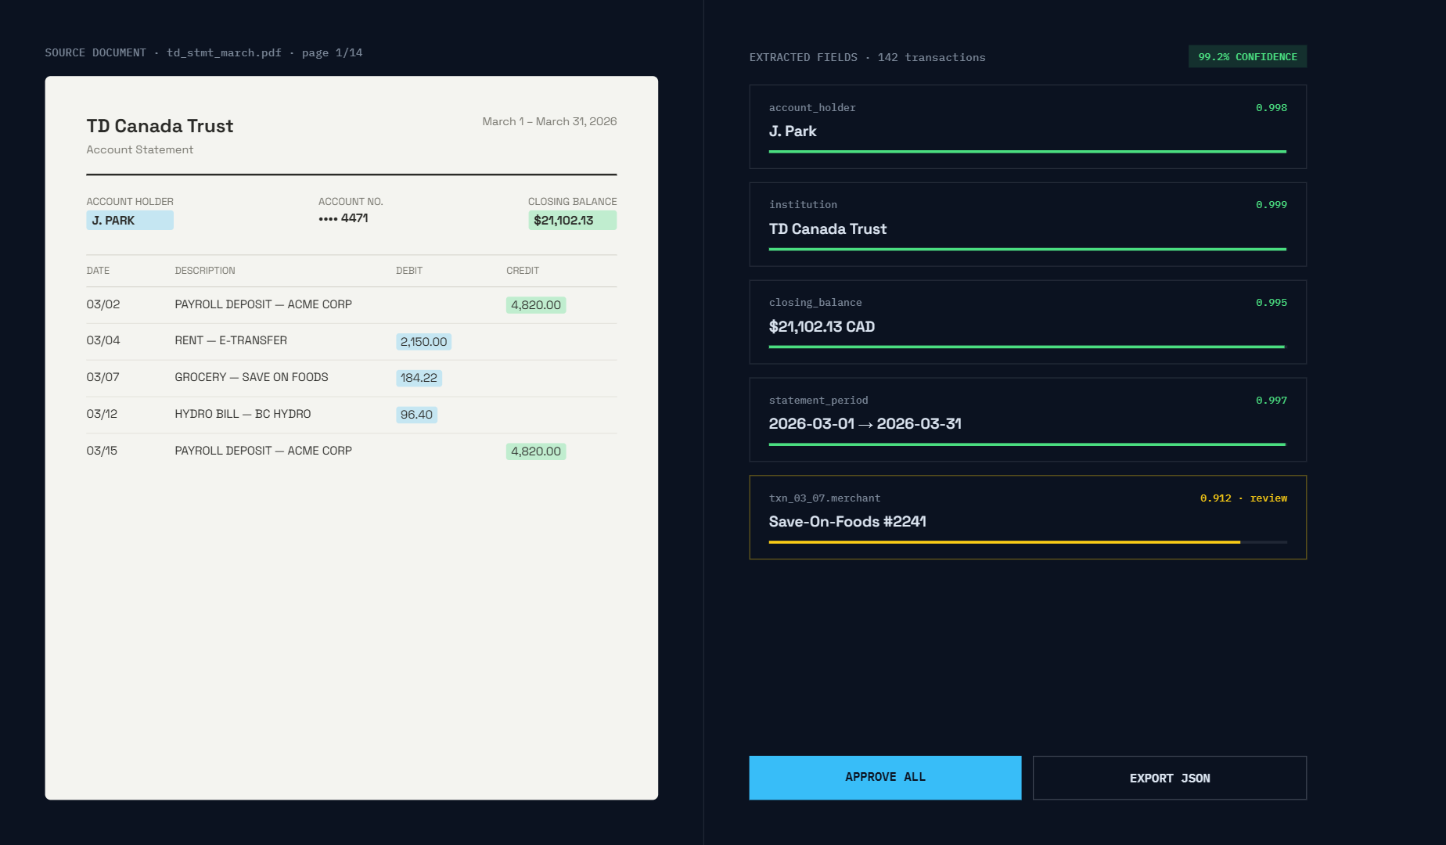Select the closing_balance extracted field card
The width and height of the screenshot is (1446, 845).
1027,322
